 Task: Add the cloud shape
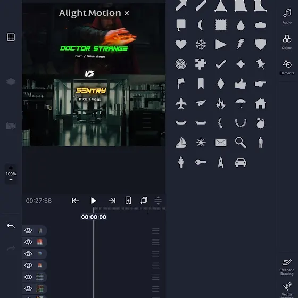point(261,25)
